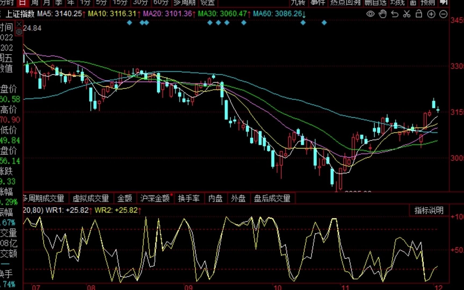Image resolution: width=464 pixels, height=290 pixels.
Task: Click the 08 month label on time axis
Action: pyautogui.click(x=91, y=287)
